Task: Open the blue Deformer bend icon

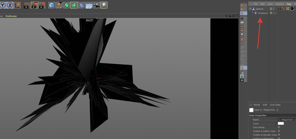Action: click(81, 5)
